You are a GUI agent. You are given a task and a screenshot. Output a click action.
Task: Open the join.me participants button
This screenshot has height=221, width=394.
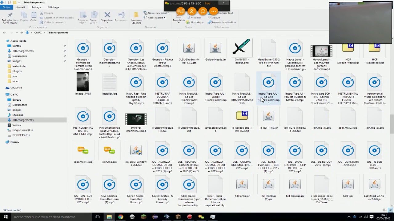(191, 11)
